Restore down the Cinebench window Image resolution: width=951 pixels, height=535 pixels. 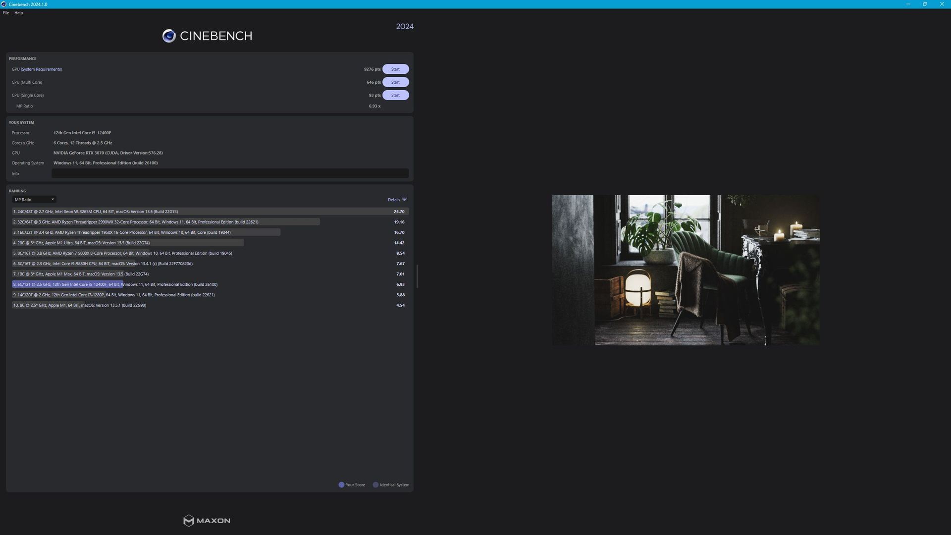click(x=925, y=4)
